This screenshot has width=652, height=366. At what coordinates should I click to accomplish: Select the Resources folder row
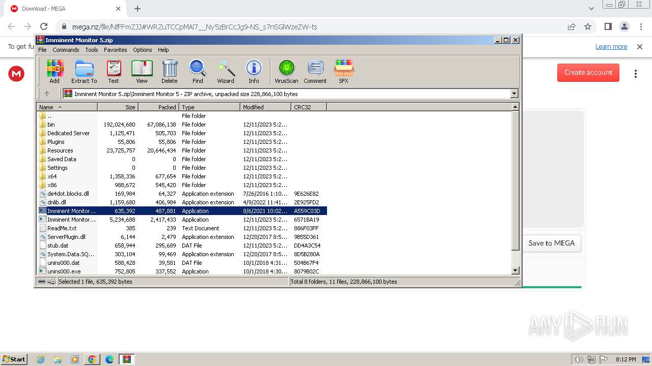tap(182, 150)
